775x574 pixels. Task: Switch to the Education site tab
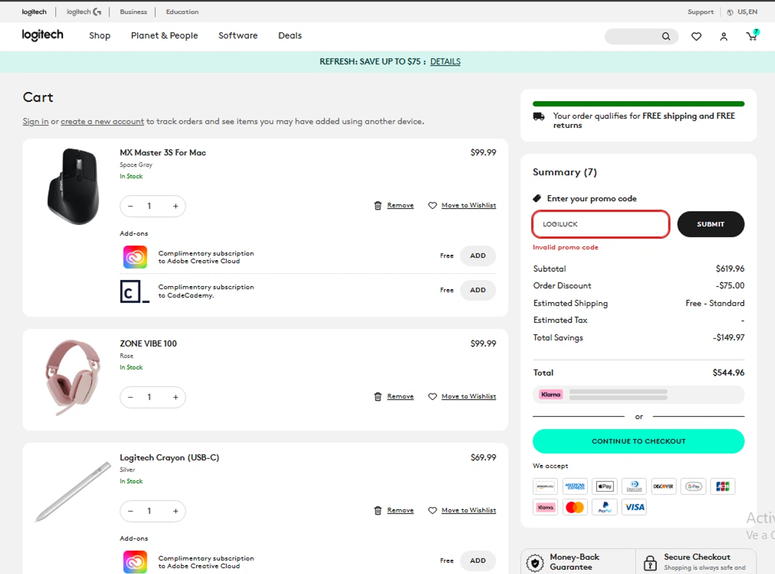[182, 12]
